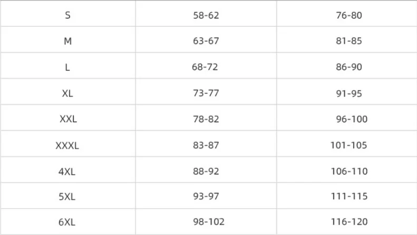Click the 5XL size cell
417x235 pixels.
[67, 197]
